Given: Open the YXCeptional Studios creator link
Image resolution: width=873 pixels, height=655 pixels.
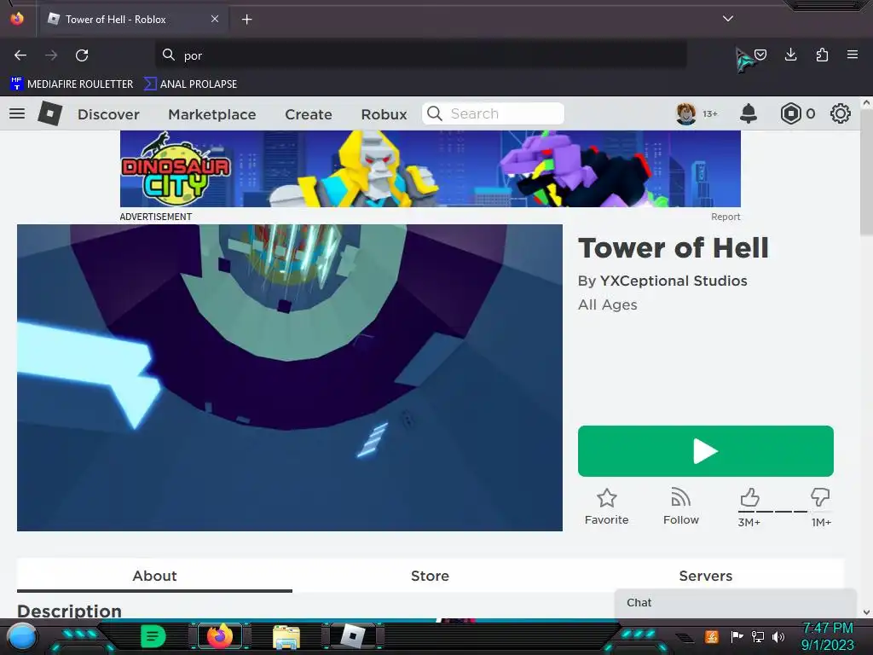Looking at the screenshot, I should (674, 281).
